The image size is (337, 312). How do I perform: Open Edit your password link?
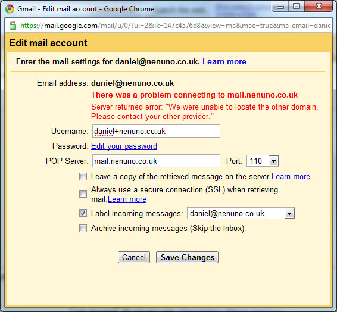(x=124, y=146)
